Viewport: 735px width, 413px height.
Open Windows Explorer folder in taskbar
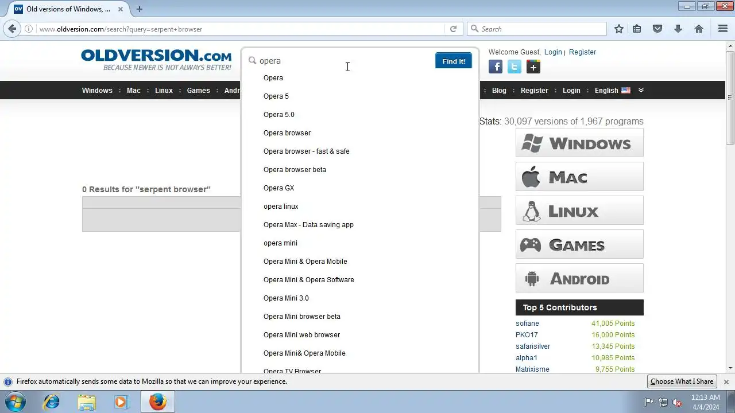pos(87,402)
